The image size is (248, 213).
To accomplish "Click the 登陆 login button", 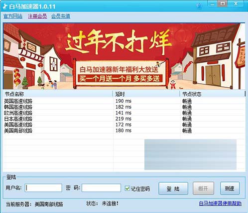I will click(173, 189).
